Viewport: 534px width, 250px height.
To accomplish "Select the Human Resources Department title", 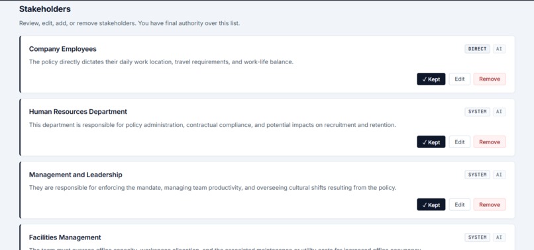I will (78, 112).
